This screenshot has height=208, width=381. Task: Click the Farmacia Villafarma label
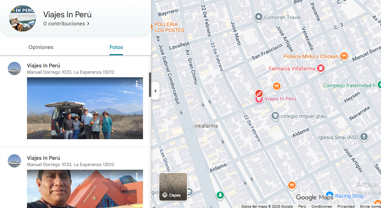(x=292, y=68)
